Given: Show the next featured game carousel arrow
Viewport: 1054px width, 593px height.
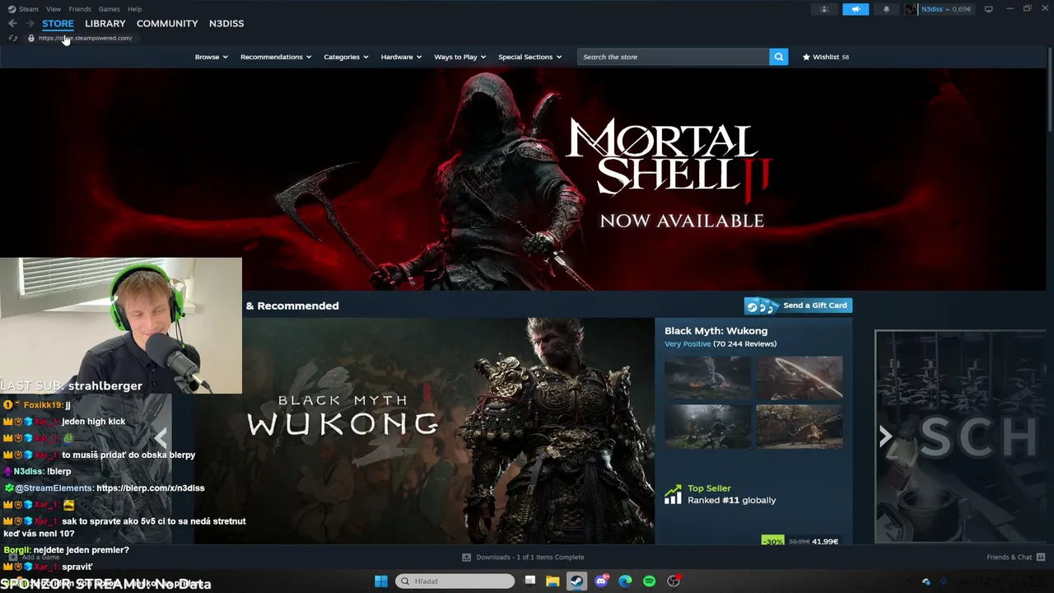Looking at the screenshot, I should [x=885, y=437].
